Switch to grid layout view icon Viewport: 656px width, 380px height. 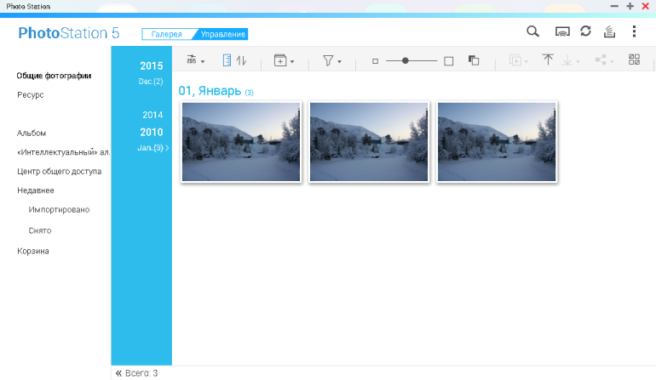click(634, 60)
